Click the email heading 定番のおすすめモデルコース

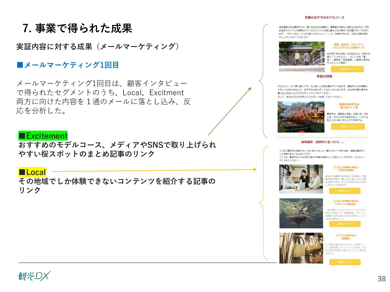(x=324, y=17)
